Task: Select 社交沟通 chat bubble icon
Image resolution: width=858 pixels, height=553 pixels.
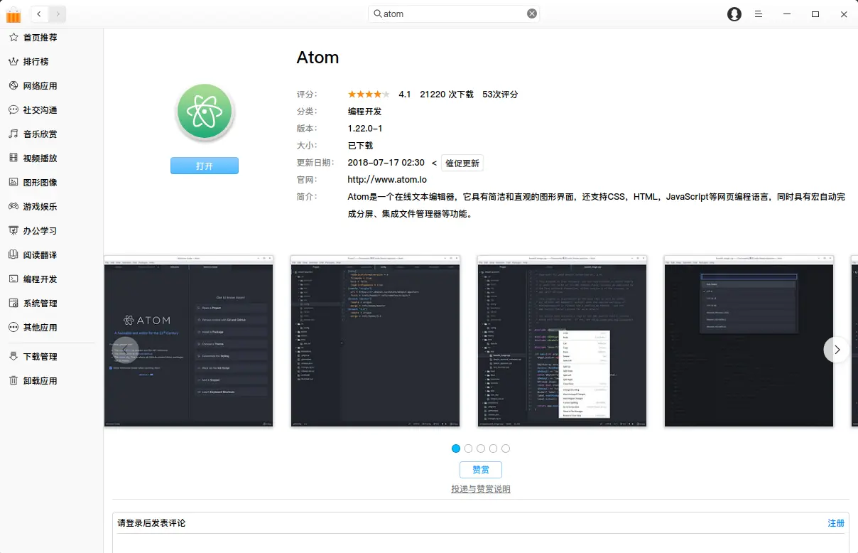Action: click(13, 109)
